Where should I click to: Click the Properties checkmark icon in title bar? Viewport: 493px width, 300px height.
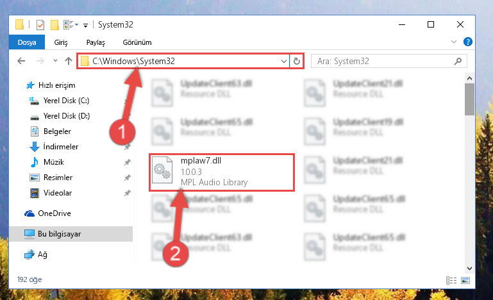click(x=40, y=25)
